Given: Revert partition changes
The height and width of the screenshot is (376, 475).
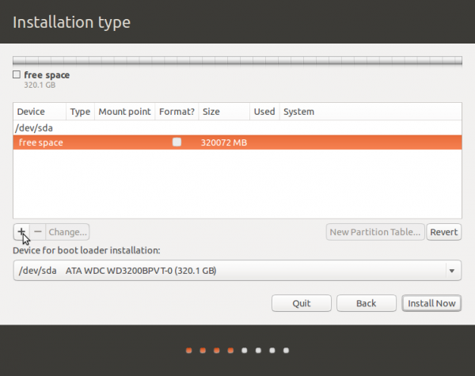Looking at the screenshot, I should (444, 232).
